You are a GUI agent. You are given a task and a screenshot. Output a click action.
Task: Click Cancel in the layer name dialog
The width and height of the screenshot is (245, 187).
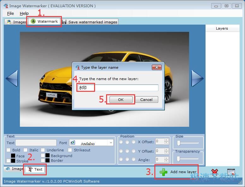click(x=146, y=99)
